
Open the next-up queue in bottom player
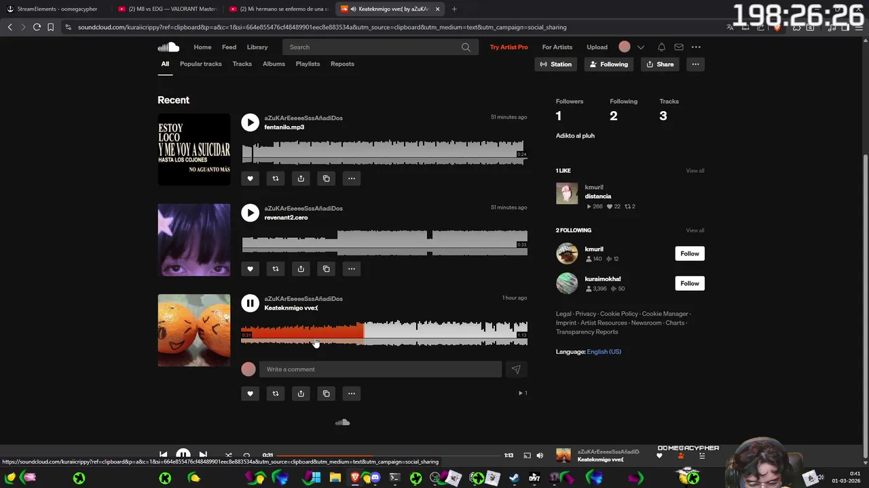(x=702, y=456)
